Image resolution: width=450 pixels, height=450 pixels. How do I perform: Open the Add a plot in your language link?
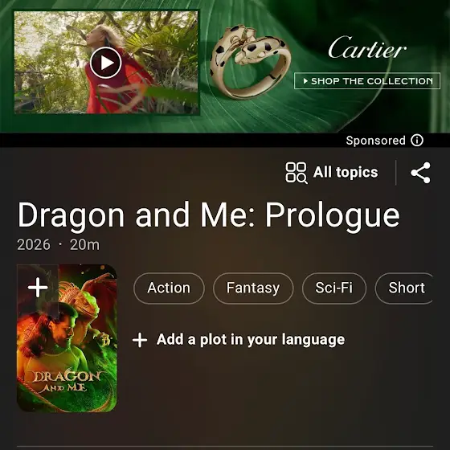(x=251, y=340)
